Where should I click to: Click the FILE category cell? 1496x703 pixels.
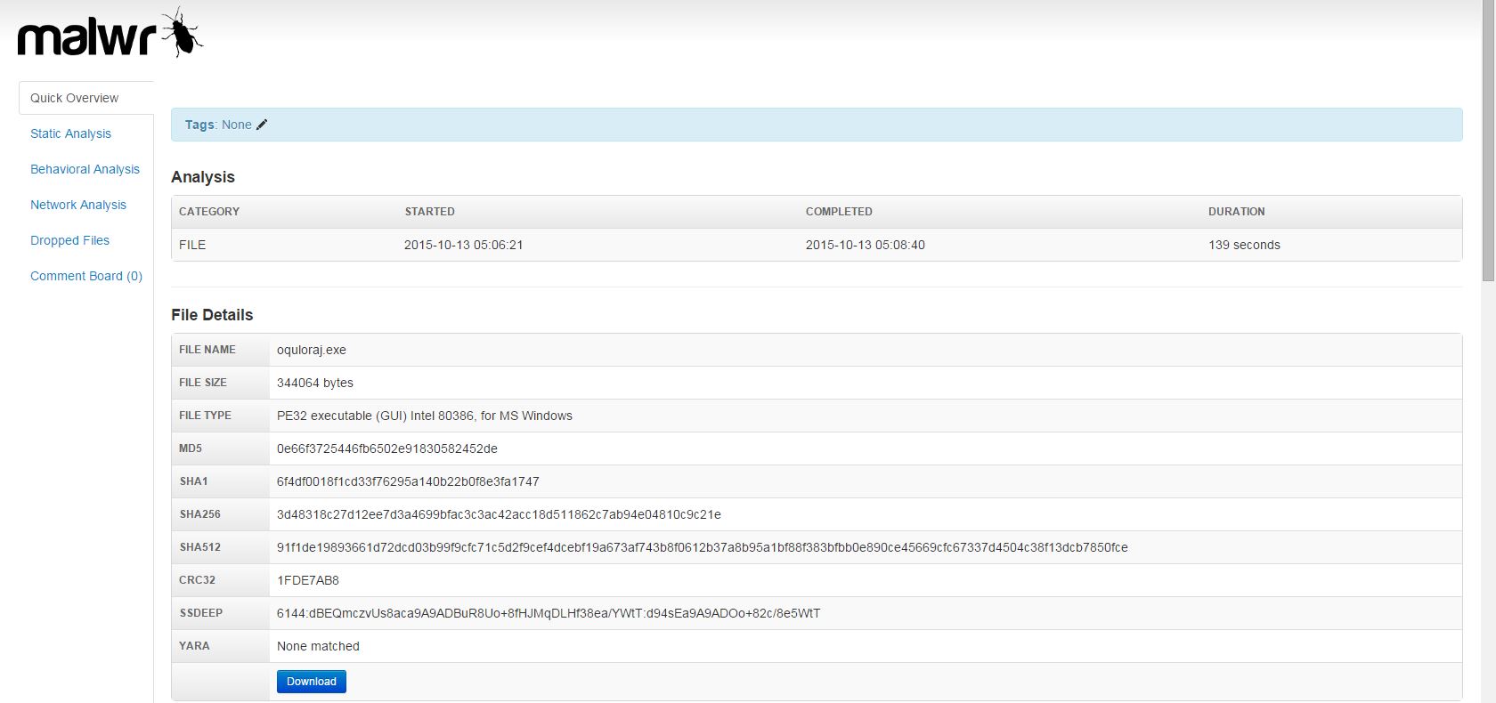(x=192, y=245)
